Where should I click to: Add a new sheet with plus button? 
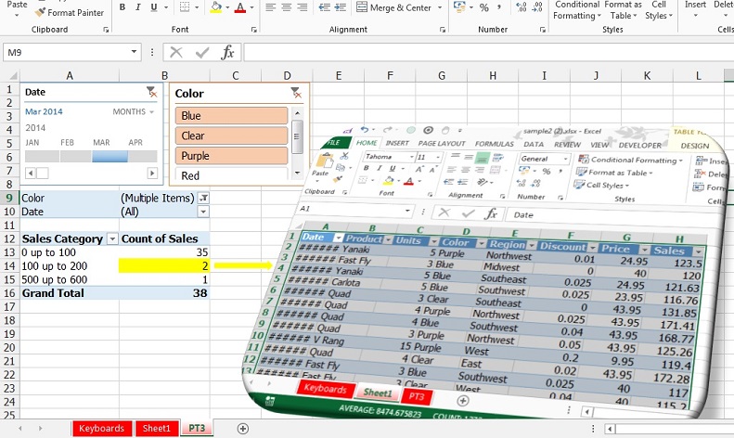tap(243, 428)
